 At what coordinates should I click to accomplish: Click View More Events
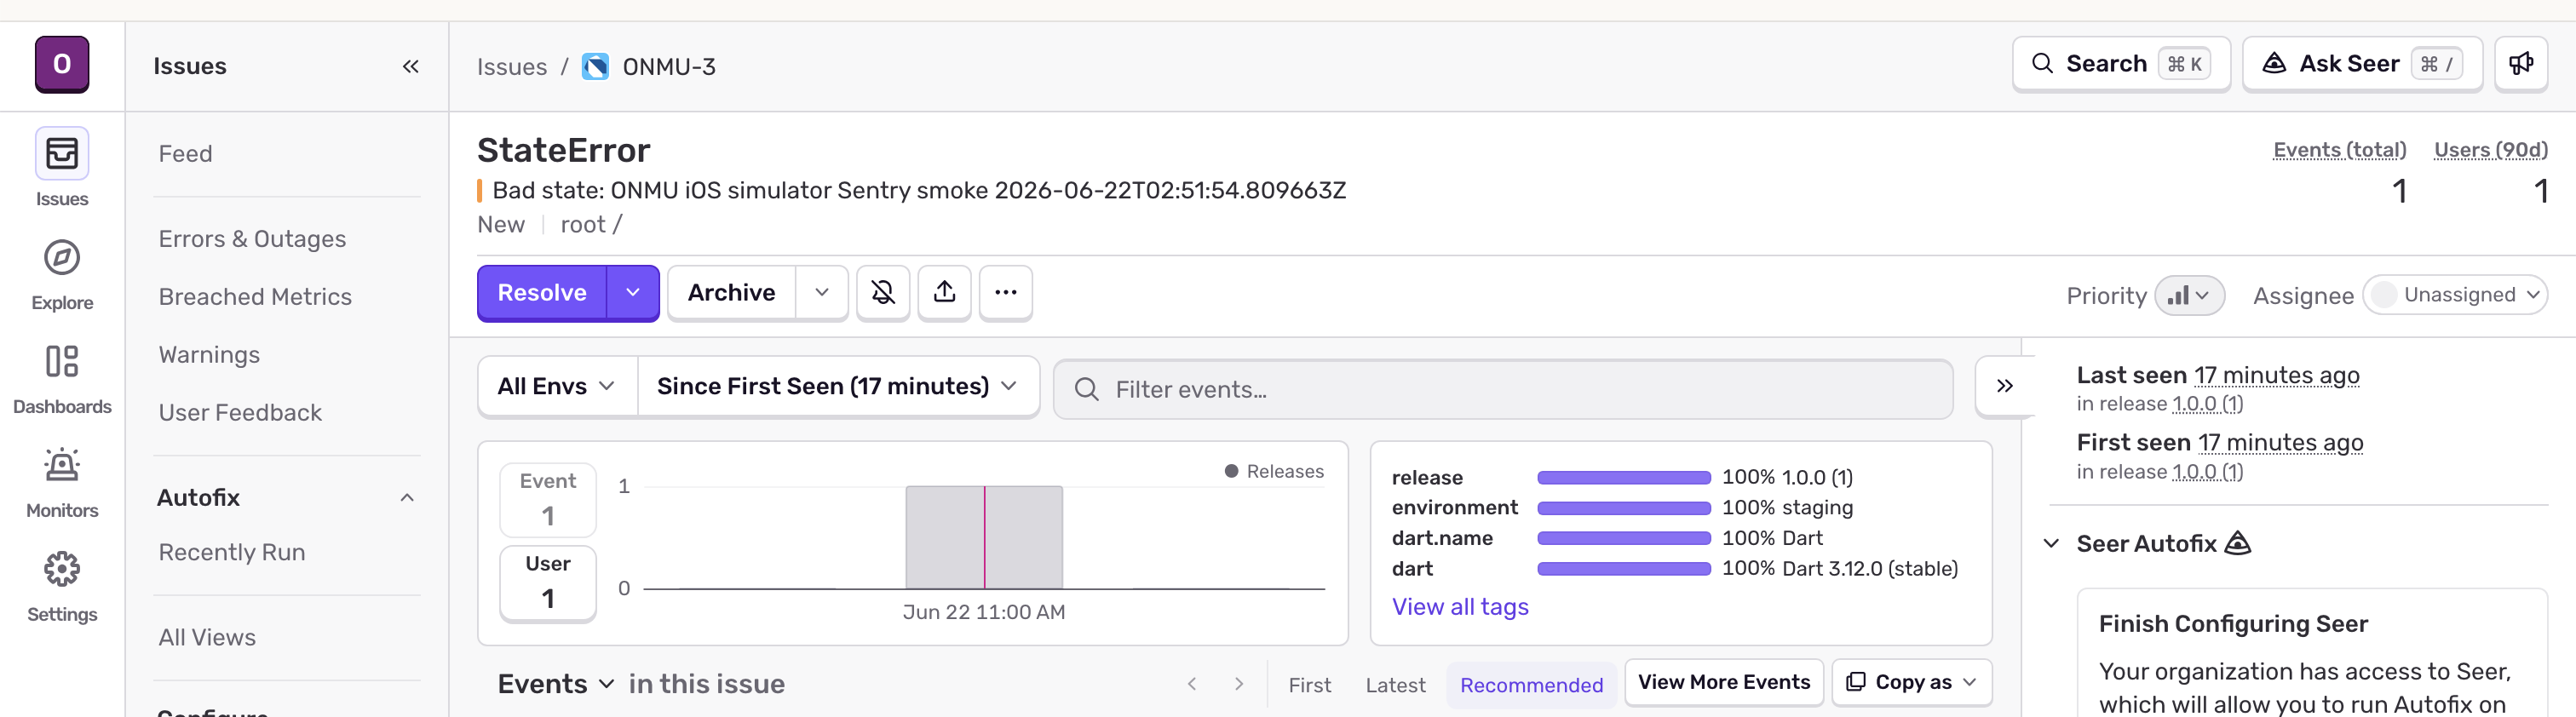coord(1723,682)
